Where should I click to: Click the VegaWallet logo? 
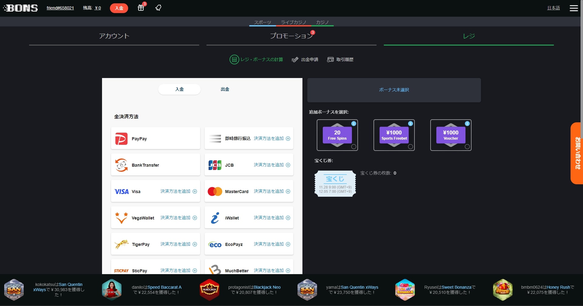coord(121,218)
